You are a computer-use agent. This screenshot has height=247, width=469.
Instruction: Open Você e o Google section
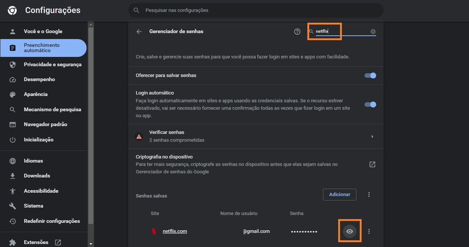43,31
